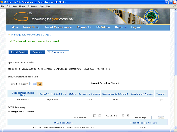Click the Manage Discretionary Budget heading icon
This screenshot has width=177, height=132.
click(9, 35)
